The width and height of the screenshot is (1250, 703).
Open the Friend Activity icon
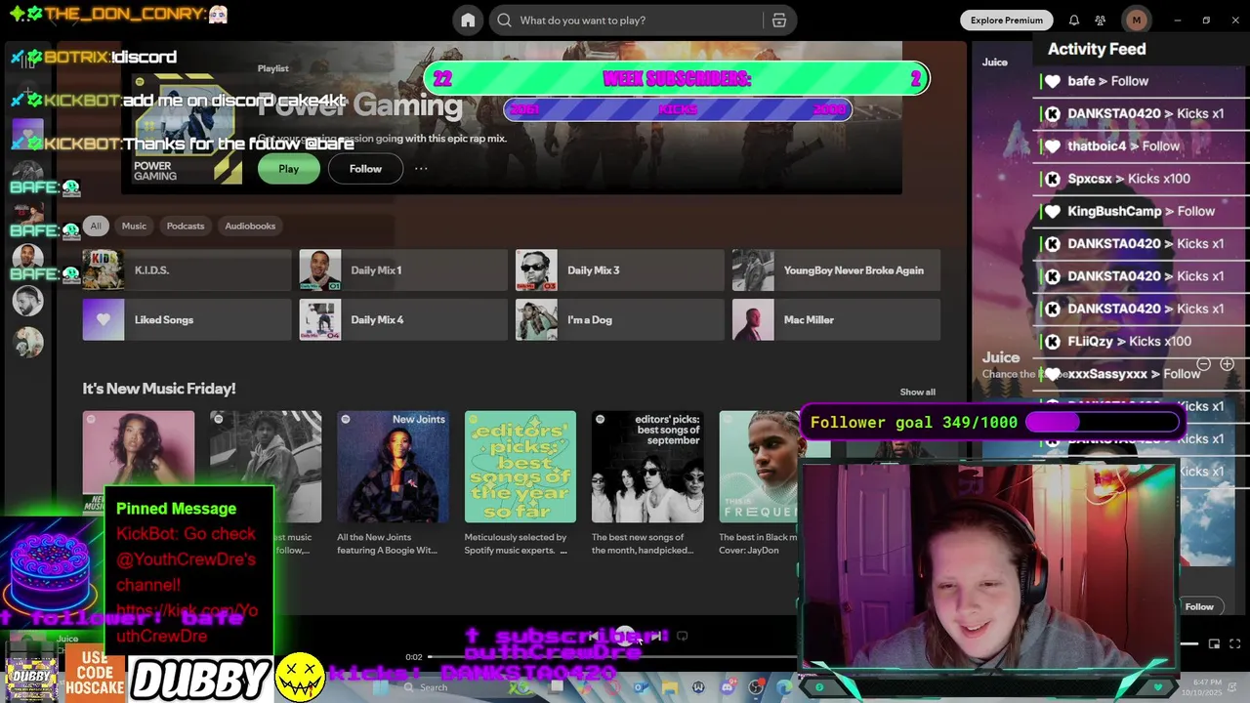[1101, 21]
